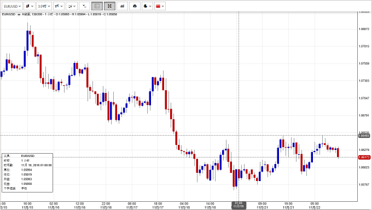The height and width of the screenshot is (210, 372).
Task: Open the EUR/USD instrument dropdown
Action: pos(12,6)
